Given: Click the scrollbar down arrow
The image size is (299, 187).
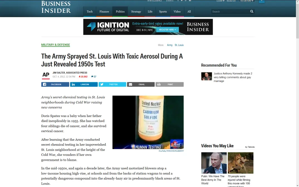Looking at the screenshot, I should pyautogui.click(x=297, y=186).
